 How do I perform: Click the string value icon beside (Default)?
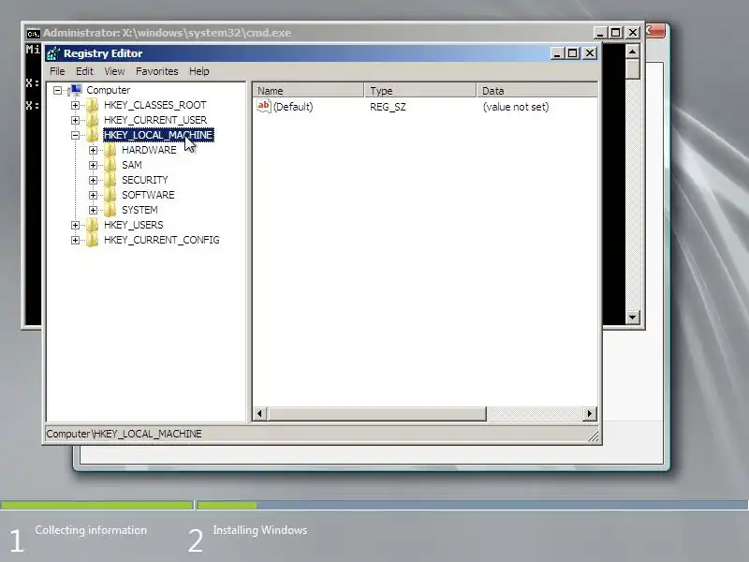tap(264, 106)
